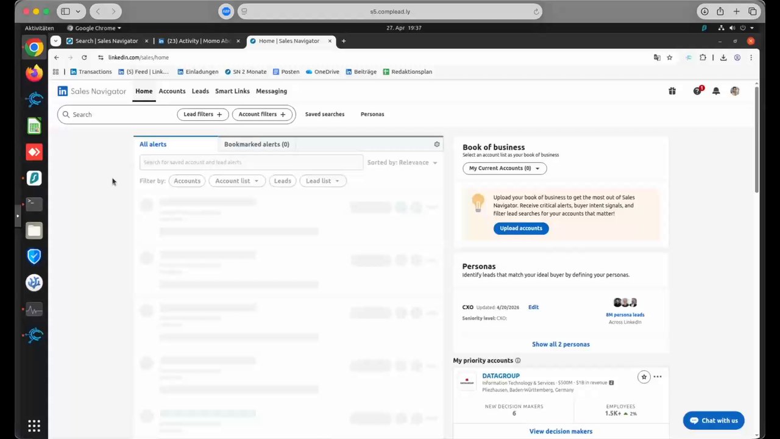
Task: Open the profile avatar menu
Action: click(735, 91)
